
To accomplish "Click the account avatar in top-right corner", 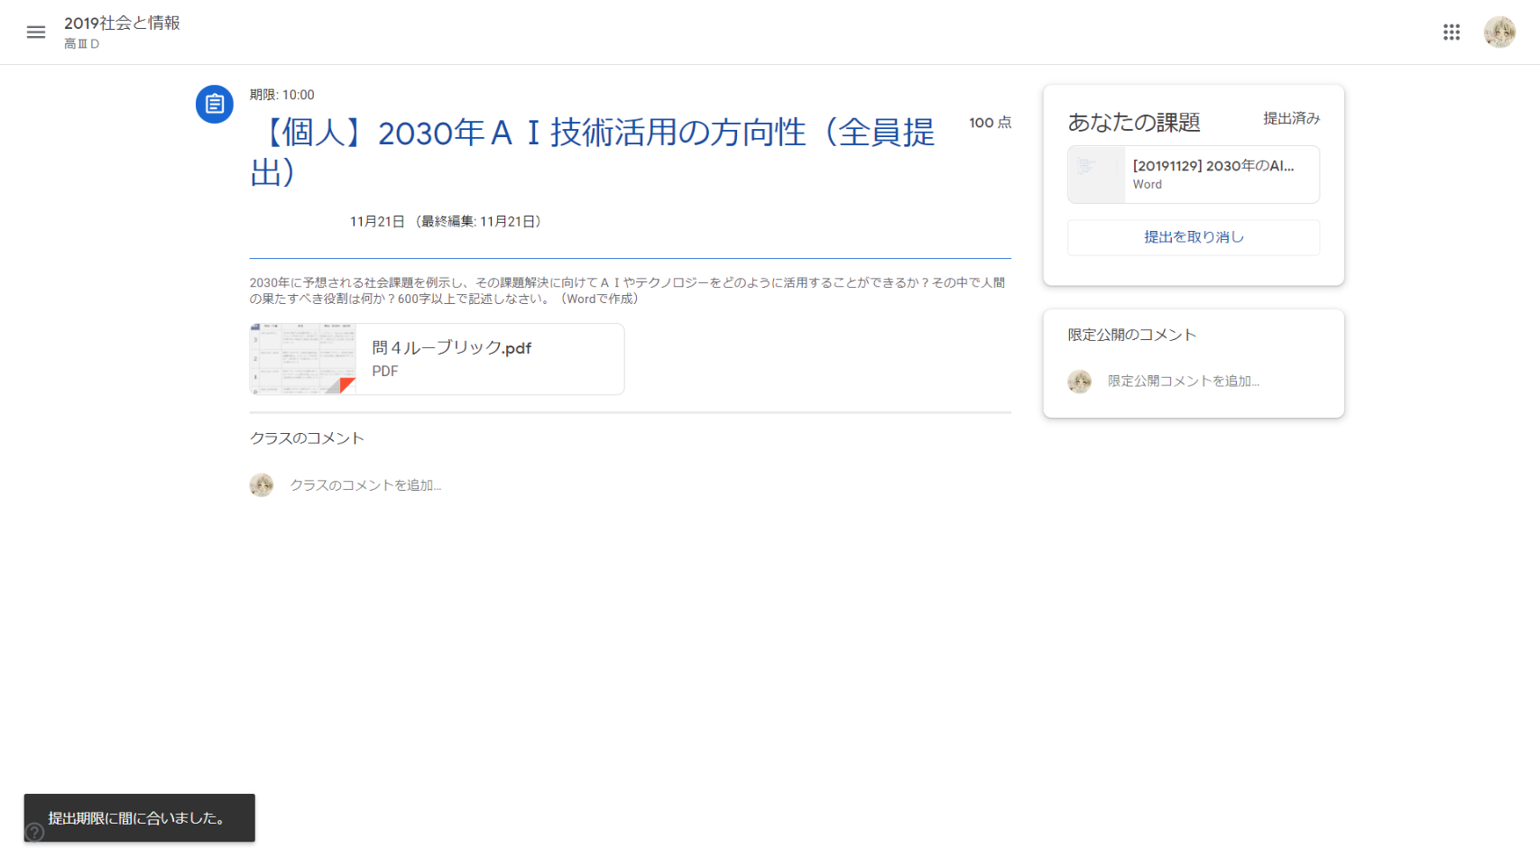I will [1499, 32].
